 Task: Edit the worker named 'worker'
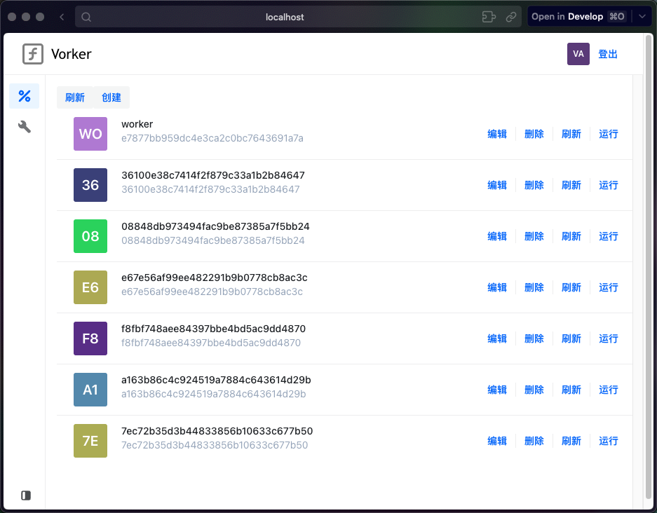497,134
